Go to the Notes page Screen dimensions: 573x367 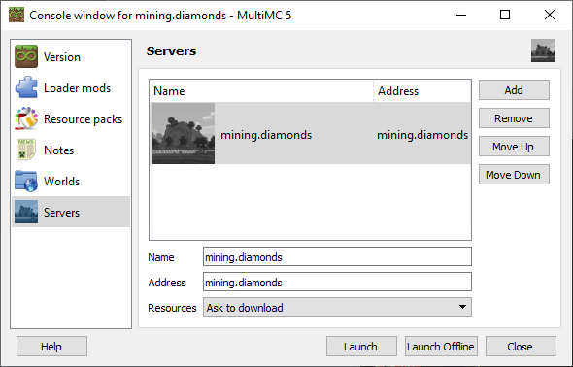click(x=71, y=150)
